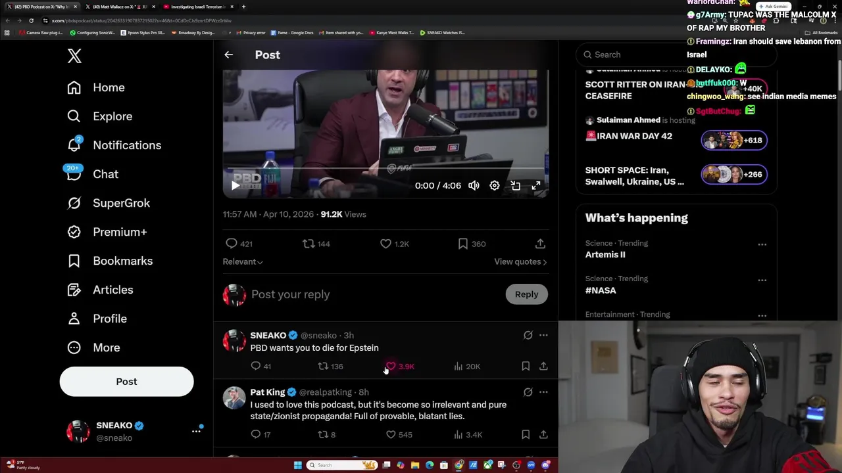The width and height of the screenshot is (842, 473).
Task: Like the main post with 1.2K likes
Action: [395, 244]
